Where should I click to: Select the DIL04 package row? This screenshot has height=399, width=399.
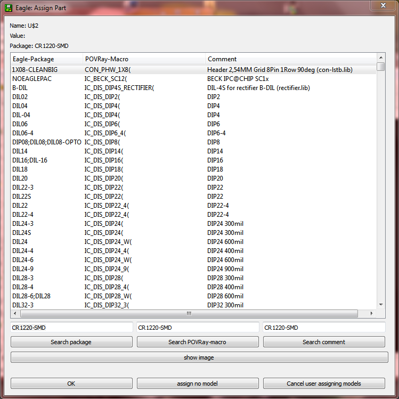[x=193, y=106]
